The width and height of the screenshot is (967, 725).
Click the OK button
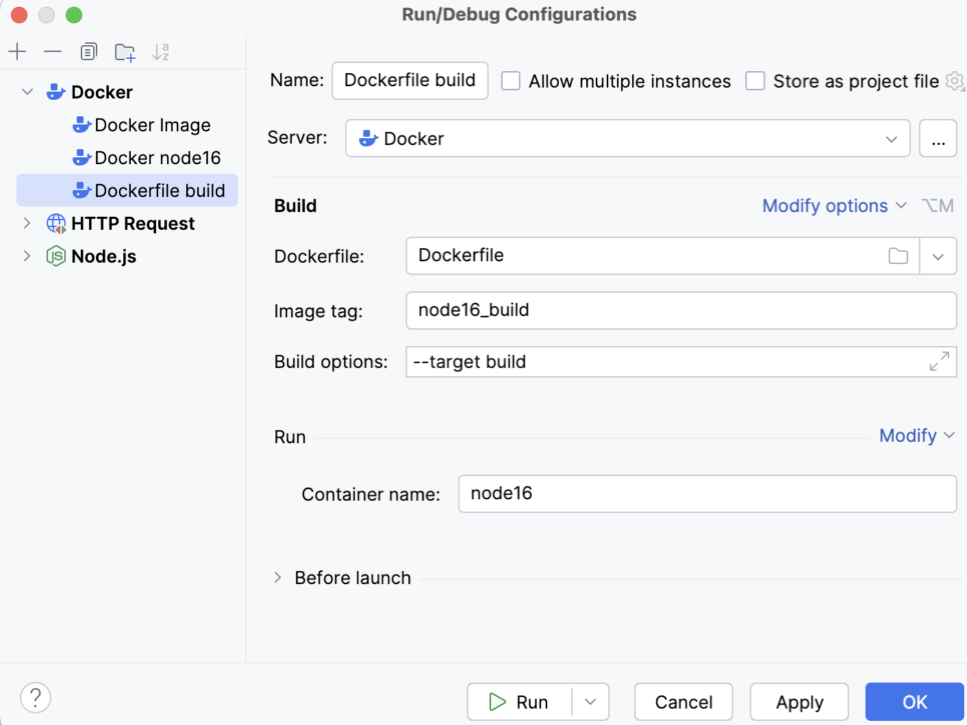point(914,702)
